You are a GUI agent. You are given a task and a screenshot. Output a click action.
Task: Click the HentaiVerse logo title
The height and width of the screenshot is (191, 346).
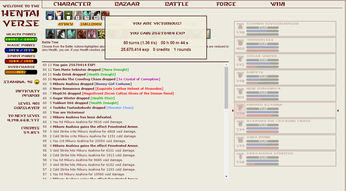tap(21, 18)
